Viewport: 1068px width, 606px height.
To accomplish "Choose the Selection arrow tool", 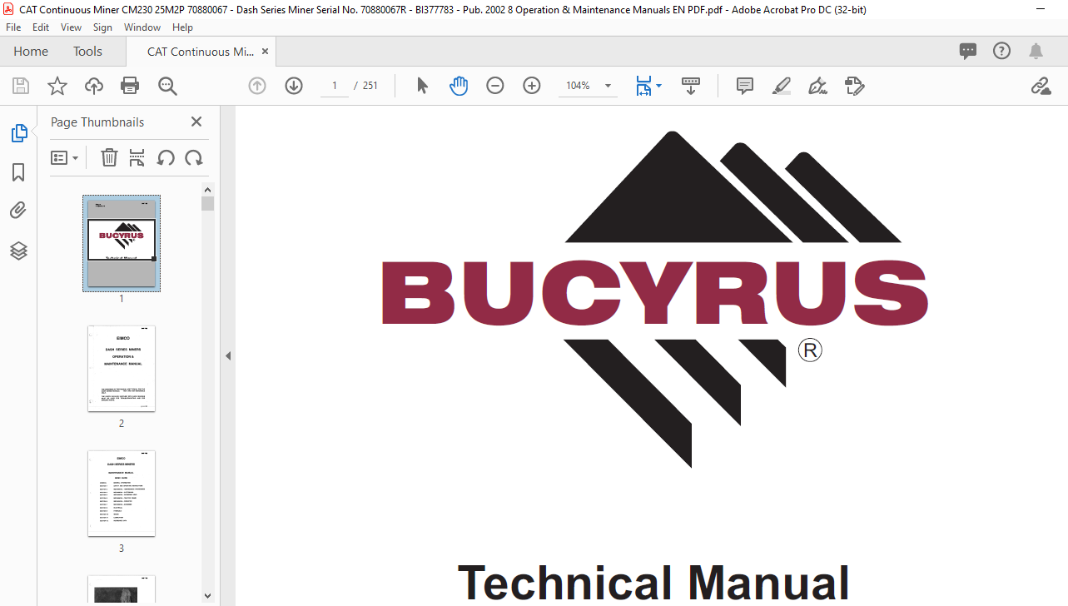I will pyautogui.click(x=422, y=86).
